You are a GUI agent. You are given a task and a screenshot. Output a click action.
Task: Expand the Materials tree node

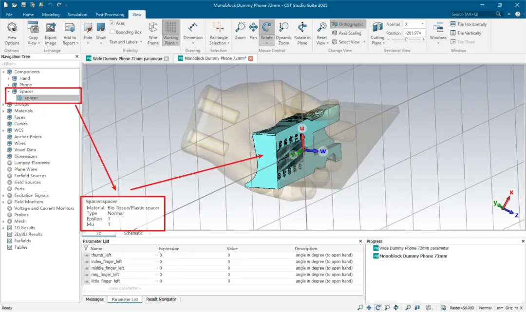[x=4, y=111]
